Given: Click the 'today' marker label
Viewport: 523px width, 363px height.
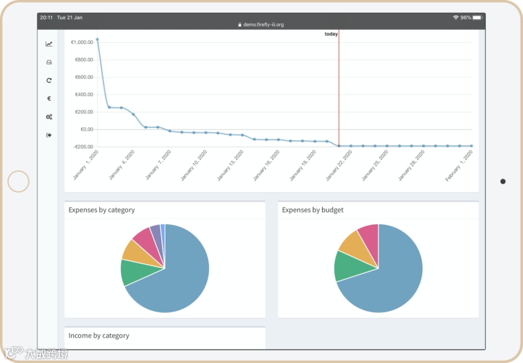Looking at the screenshot, I should 331,34.
